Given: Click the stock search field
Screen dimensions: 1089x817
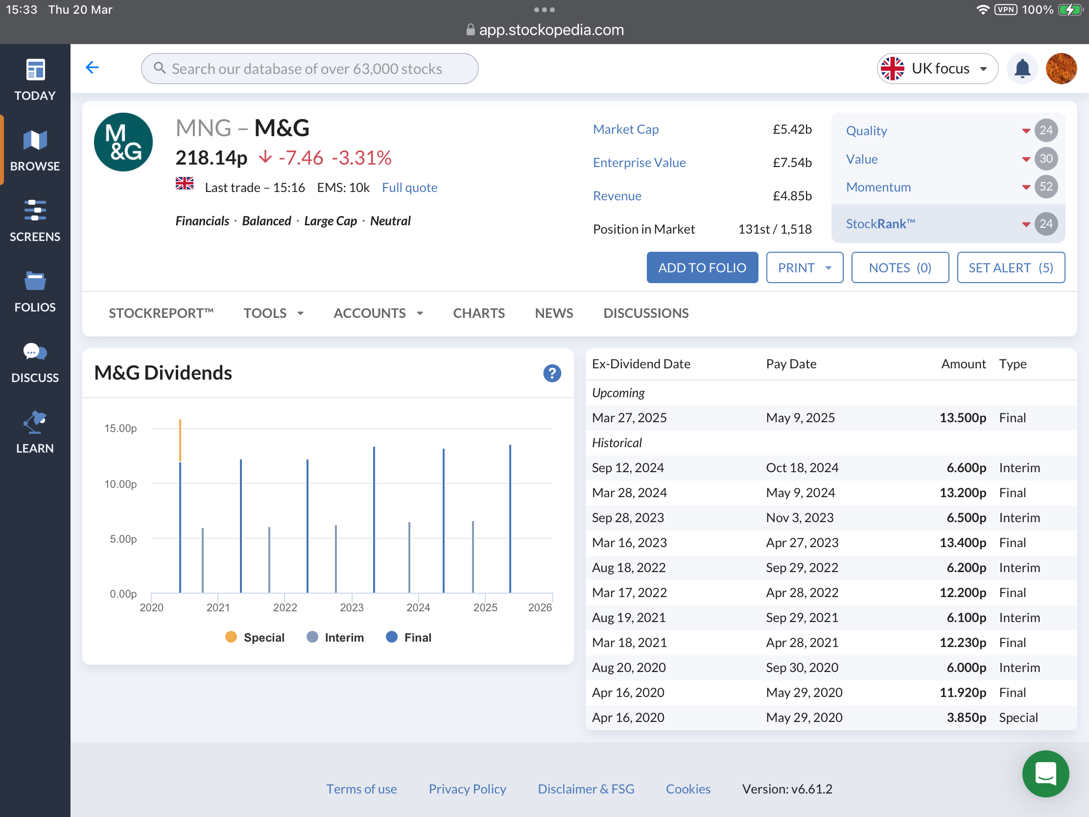Looking at the screenshot, I should [x=309, y=69].
